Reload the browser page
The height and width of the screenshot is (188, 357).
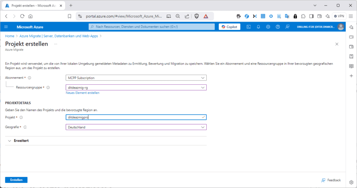coord(22,16)
